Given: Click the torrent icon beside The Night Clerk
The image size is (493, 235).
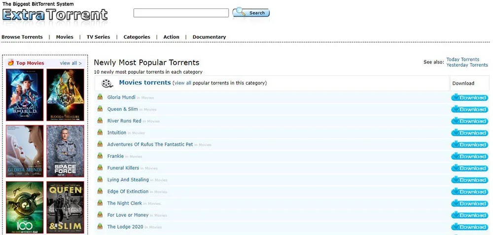Looking at the screenshot, I should coord(100,203).
